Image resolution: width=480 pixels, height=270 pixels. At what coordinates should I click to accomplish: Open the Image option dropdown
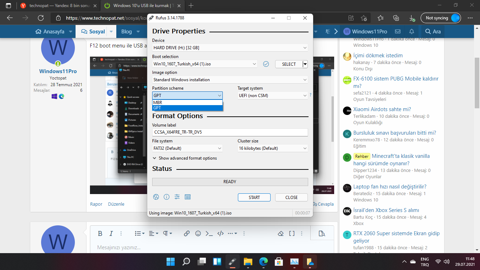coord(230,80)
